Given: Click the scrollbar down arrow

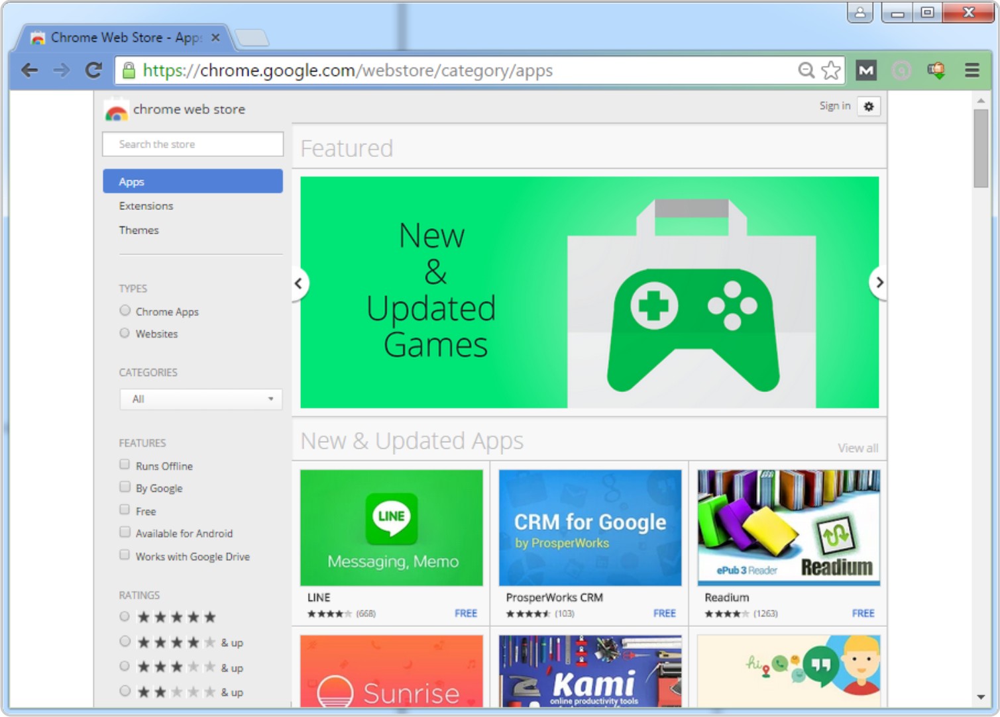Looking at the screenshot, I should pyautogui.click(x=981, y=697).
